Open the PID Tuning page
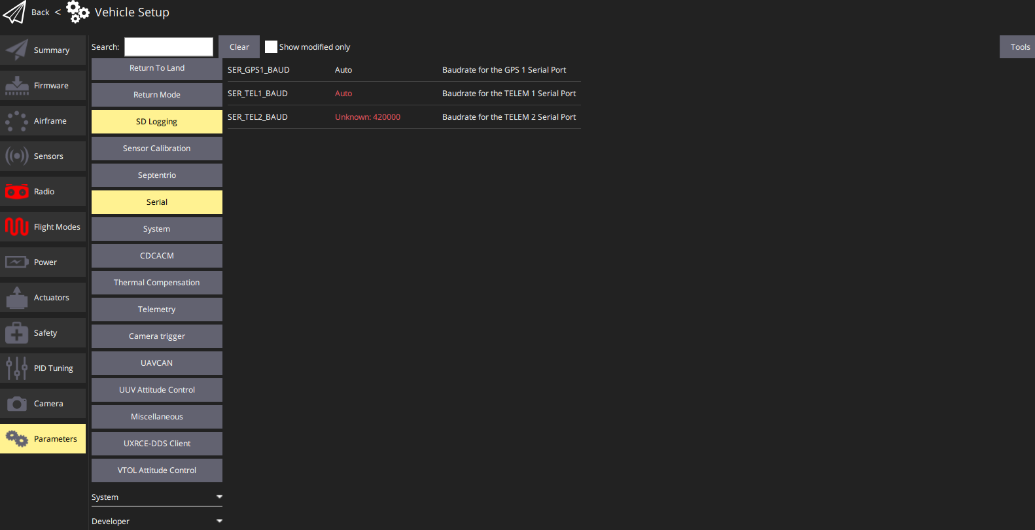 point(43,368)
